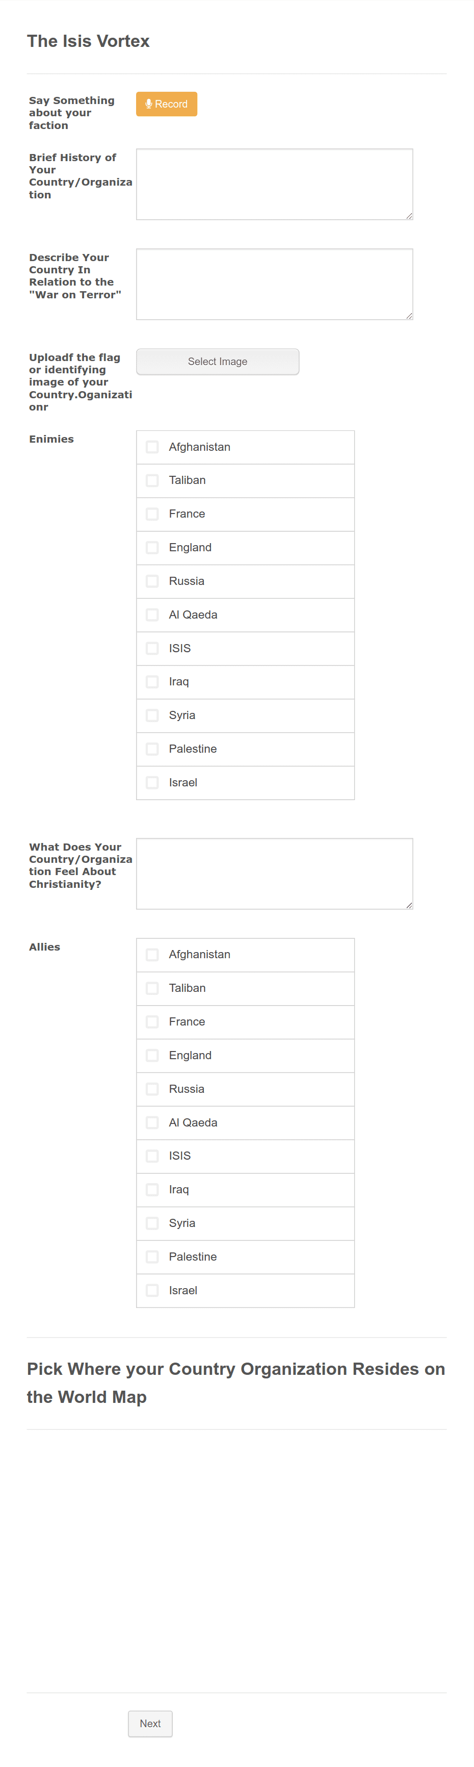The height and width of the screenshot is (1767, 474).
Task: Check Taliban as an enemy
Action: [x=151, y=480]
